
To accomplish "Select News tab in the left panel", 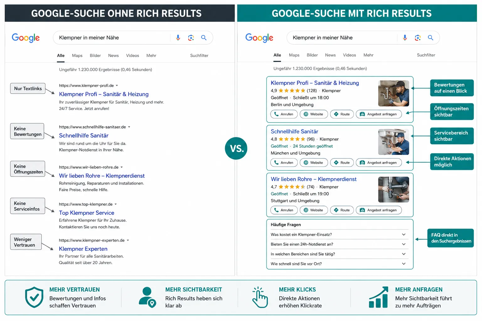I will (113, 55).
